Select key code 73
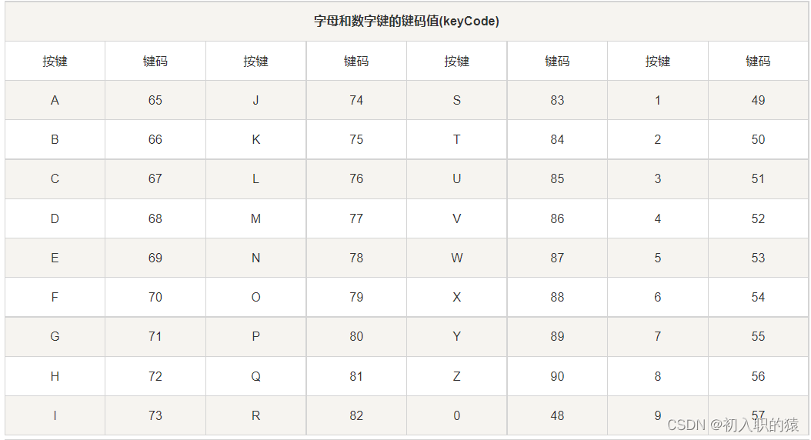The height and width of the screenshot is (440, 811). (x=155, y=415)
